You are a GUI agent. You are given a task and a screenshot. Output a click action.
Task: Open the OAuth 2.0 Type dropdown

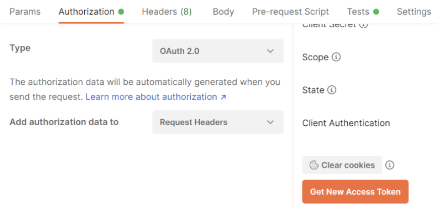pos(217,51)
